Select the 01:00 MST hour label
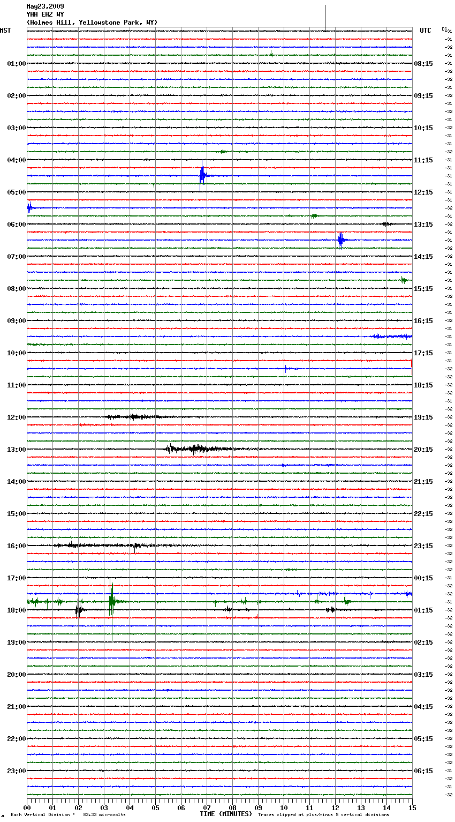The height and width of the screenshot is (822, 455). coord(16,64)
